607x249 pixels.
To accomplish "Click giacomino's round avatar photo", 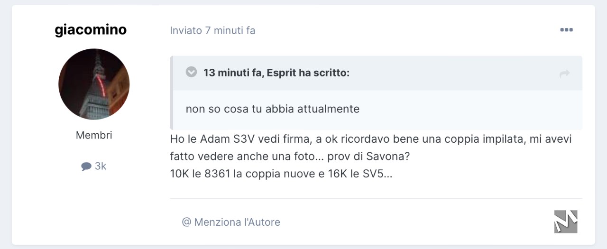I will click(x=94, y=84).
